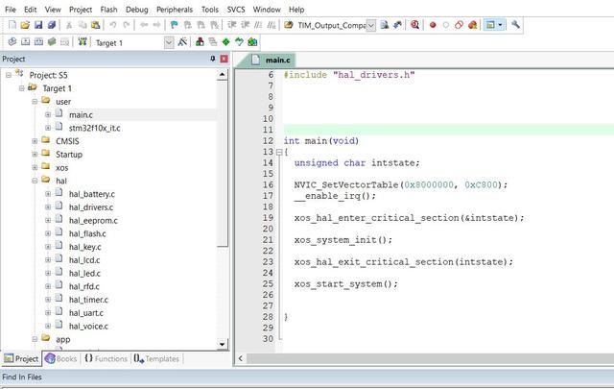614x389 pixels.
Task: Switch to the Books tab
Action: (61, 358)
